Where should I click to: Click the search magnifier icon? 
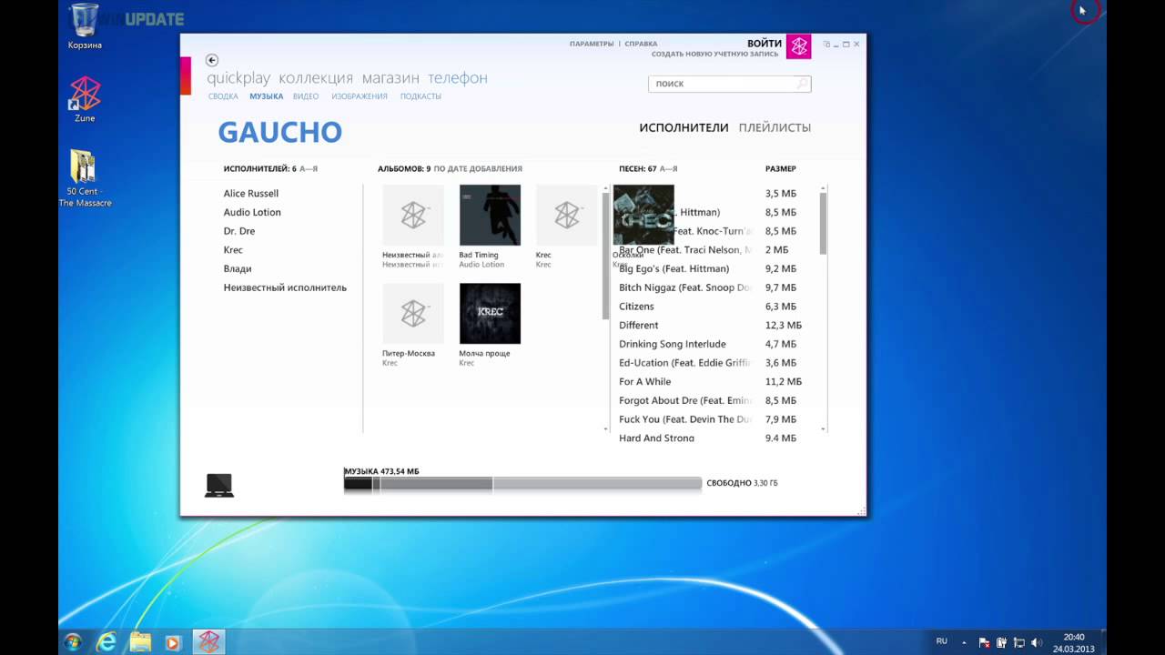click(x=801, y=83)
